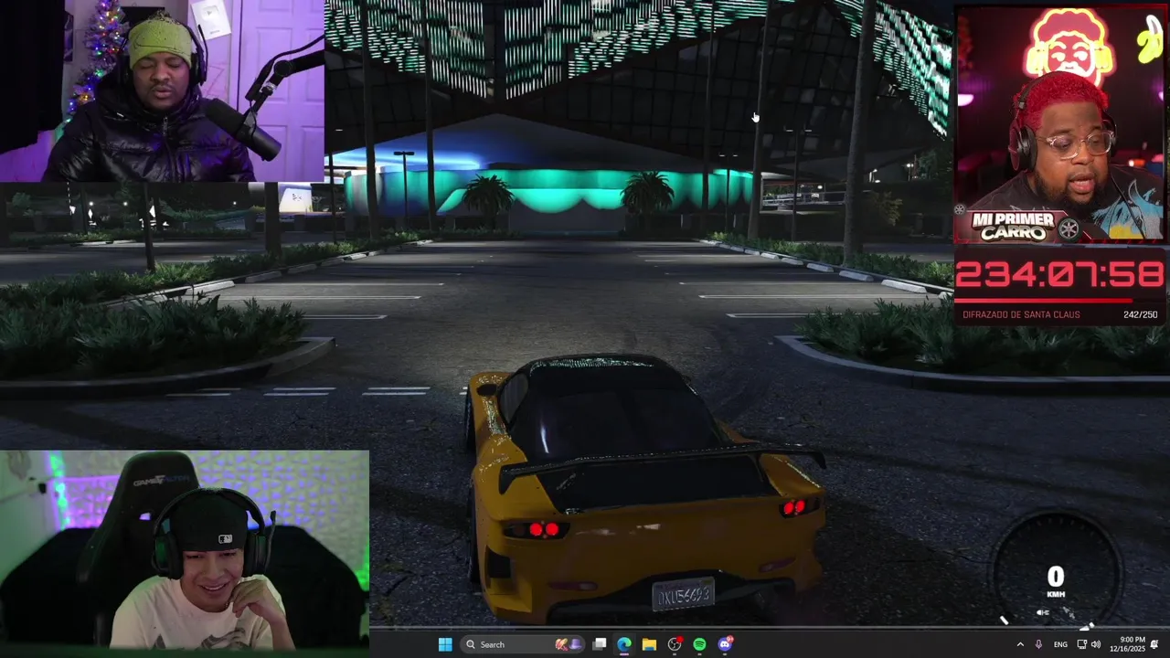This screenshot has height=658, width=1170.
Task: Click the 234:07:58 countdown timer
Action: (x=1058, y=274)
